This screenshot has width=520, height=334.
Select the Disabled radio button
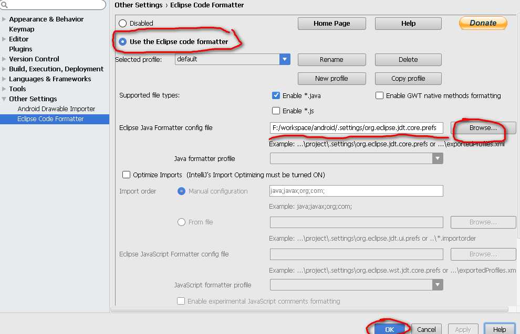[123, 23]
